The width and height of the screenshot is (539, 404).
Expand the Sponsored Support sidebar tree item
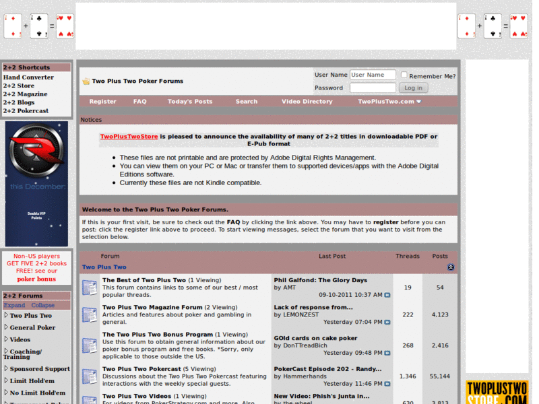pos(6,368)
